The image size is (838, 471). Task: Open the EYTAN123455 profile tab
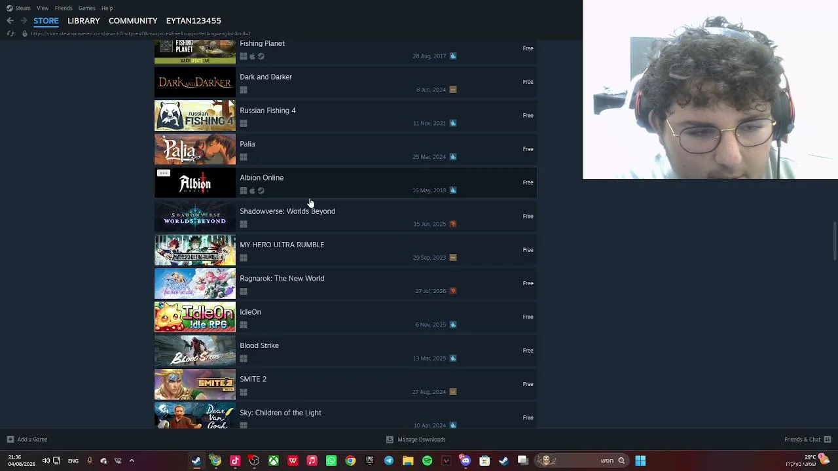[194, 21]
